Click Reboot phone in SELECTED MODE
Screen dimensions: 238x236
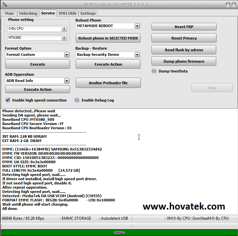(x=108, y=38)
